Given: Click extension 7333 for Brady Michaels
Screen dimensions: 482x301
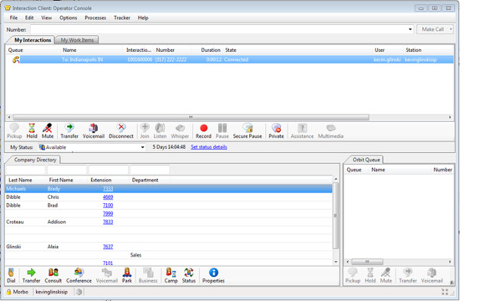Looking at the screenshot, I should [x=108, y=189].
